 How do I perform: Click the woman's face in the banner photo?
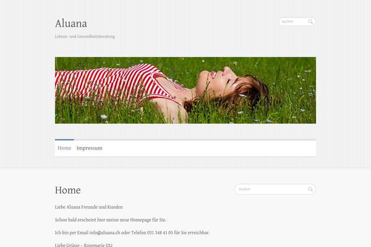click(218, 82)
